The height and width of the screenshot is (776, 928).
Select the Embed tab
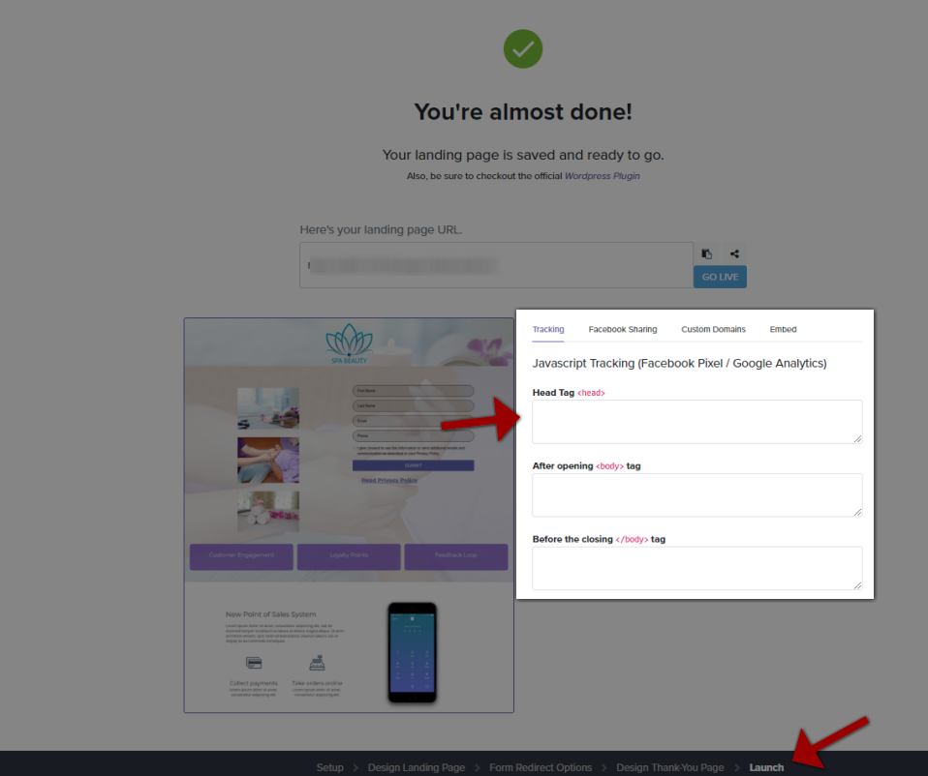point(783,329)
